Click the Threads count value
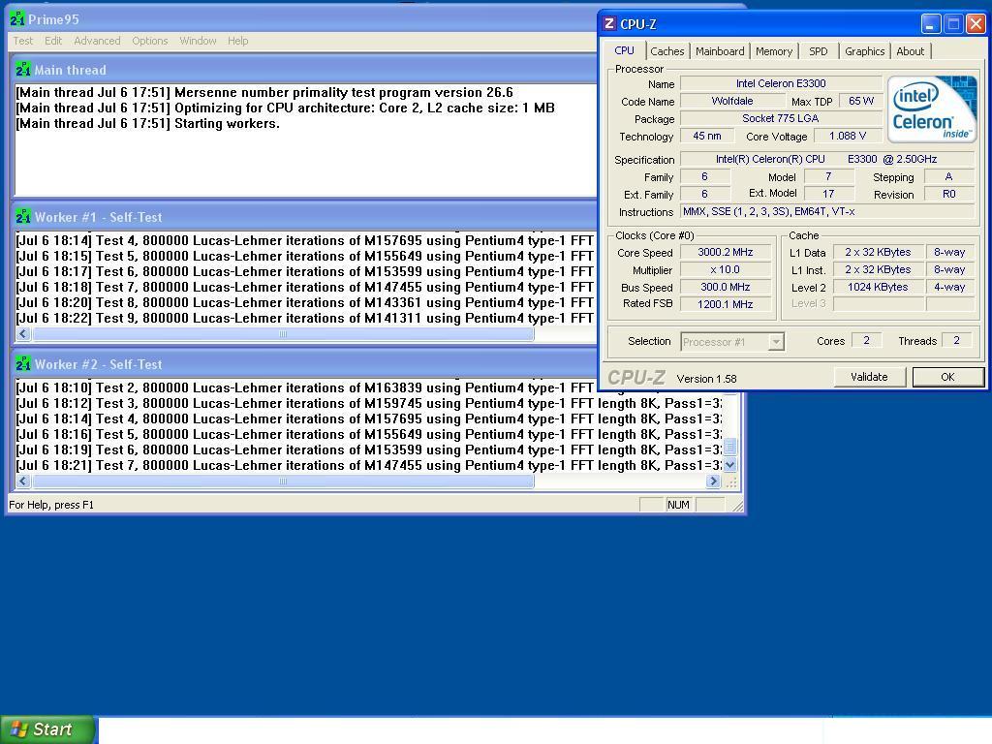The image size is (992, 744). click(x=956, y=340)
